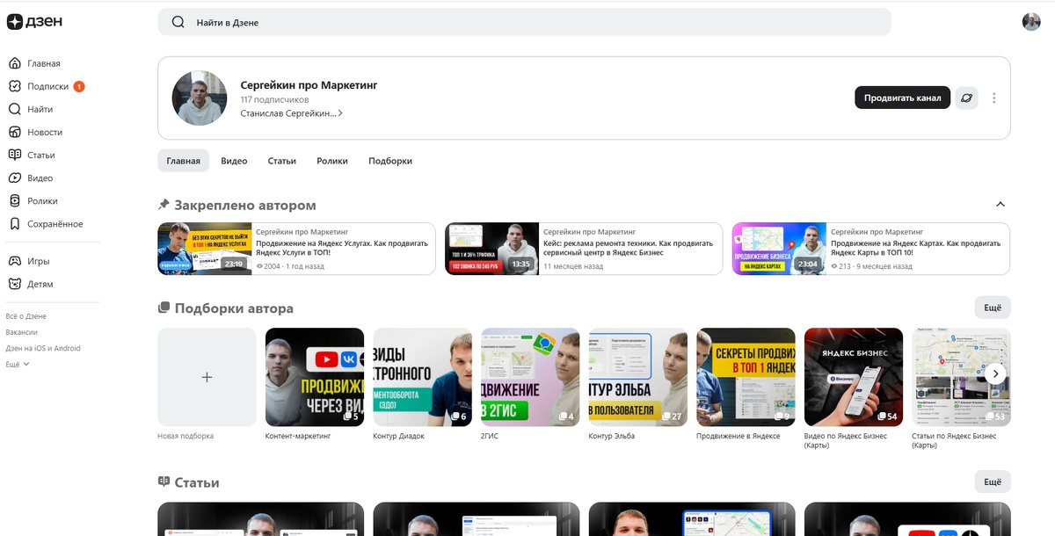Open the user avatar menu
This screenshot has width=1055, height=536.
(1031, 22)
